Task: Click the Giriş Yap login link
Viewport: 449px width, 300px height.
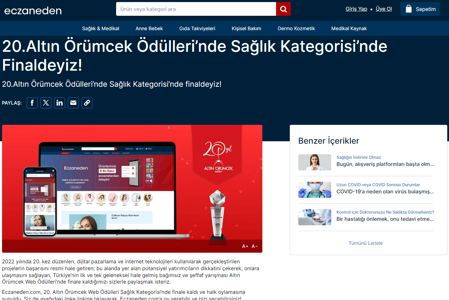Action: tap(356, 9)
